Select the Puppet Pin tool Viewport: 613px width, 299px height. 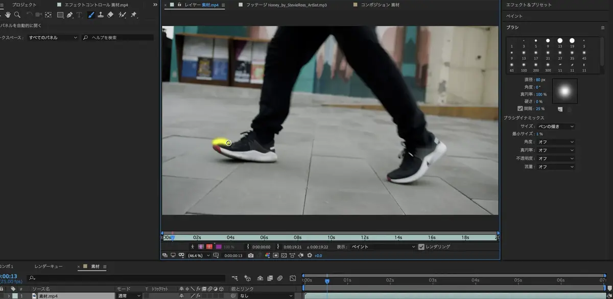[x=133, y=15]
